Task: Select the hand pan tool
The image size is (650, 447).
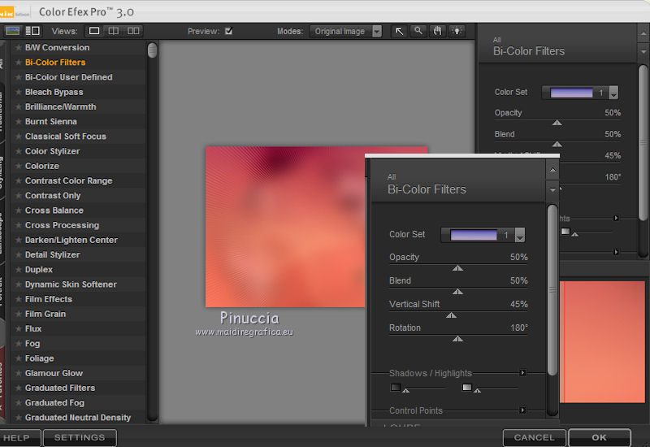Action: click(x=437, y=31)
